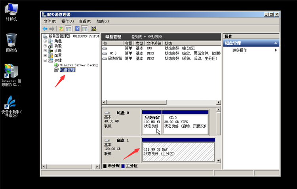Open the 文件(F) menu
Viewport: 297px width, 189px height.
pos(50,21)
